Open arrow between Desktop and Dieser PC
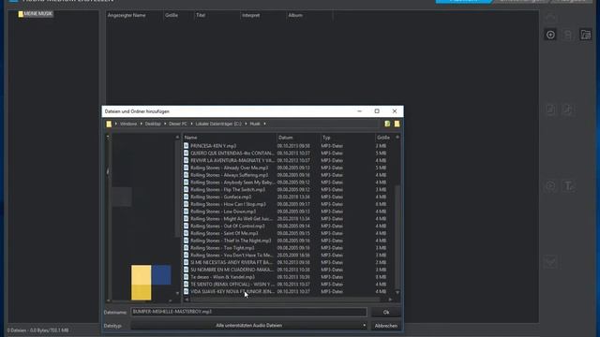 165,124
